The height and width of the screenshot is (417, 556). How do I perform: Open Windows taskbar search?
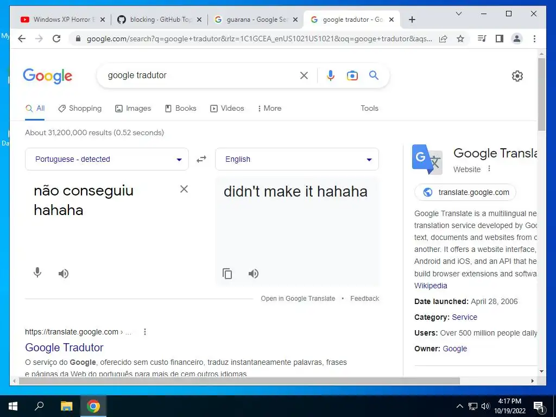39,406
